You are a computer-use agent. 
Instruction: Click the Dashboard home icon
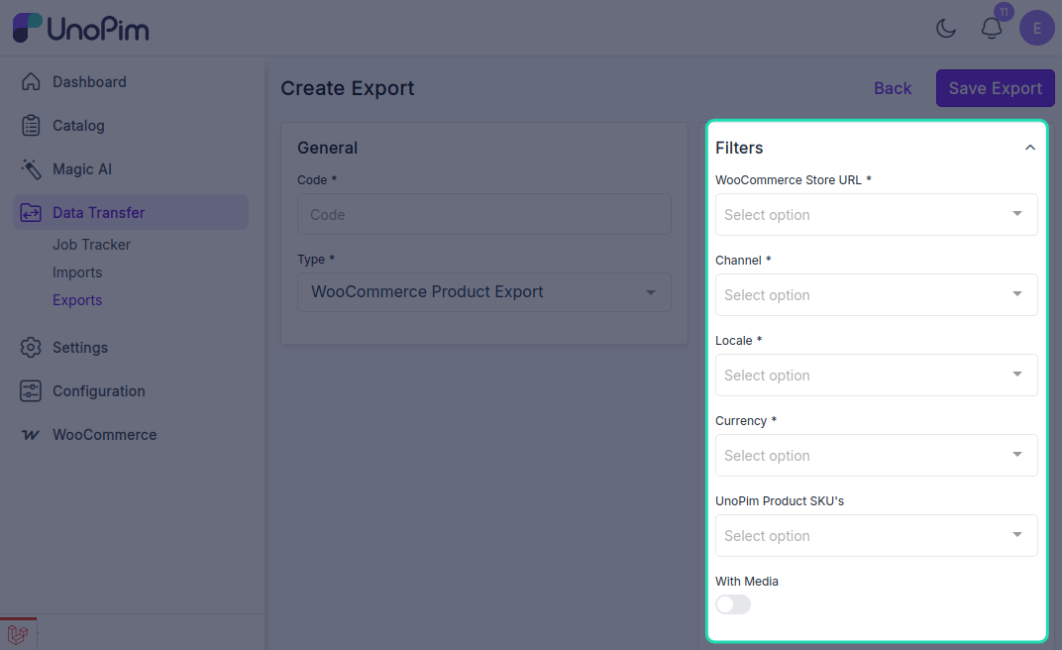pos(31,81)
